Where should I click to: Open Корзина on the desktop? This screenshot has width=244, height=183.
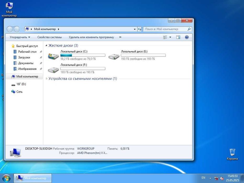click(232, 154)
